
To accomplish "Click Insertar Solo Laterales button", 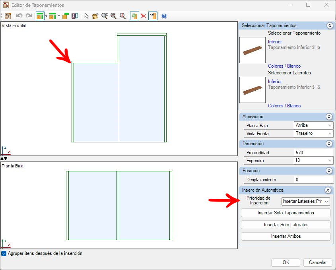I will click(286, 225).
